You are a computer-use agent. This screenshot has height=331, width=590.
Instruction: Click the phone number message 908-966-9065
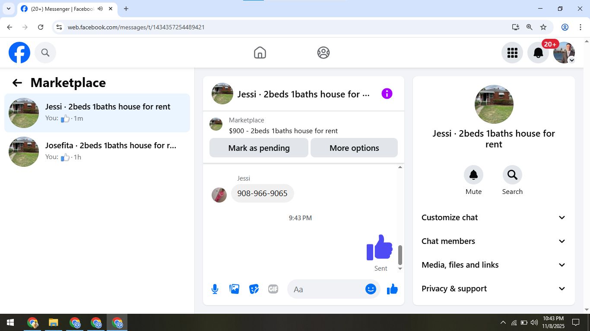(263, 193)
